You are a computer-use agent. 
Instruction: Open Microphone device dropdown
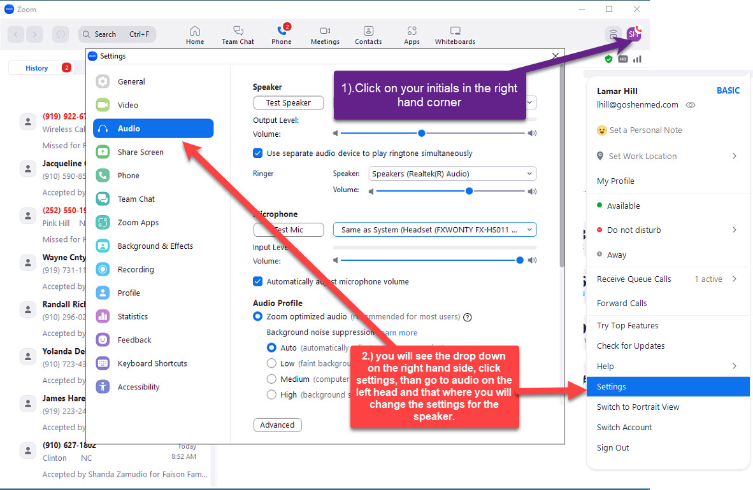(x=434, y=230)
